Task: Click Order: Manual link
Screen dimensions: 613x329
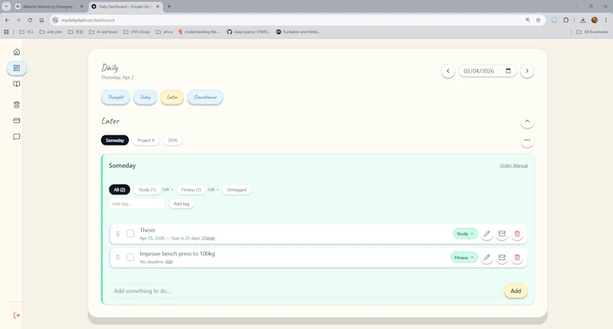Action: (x=513, y=166)
